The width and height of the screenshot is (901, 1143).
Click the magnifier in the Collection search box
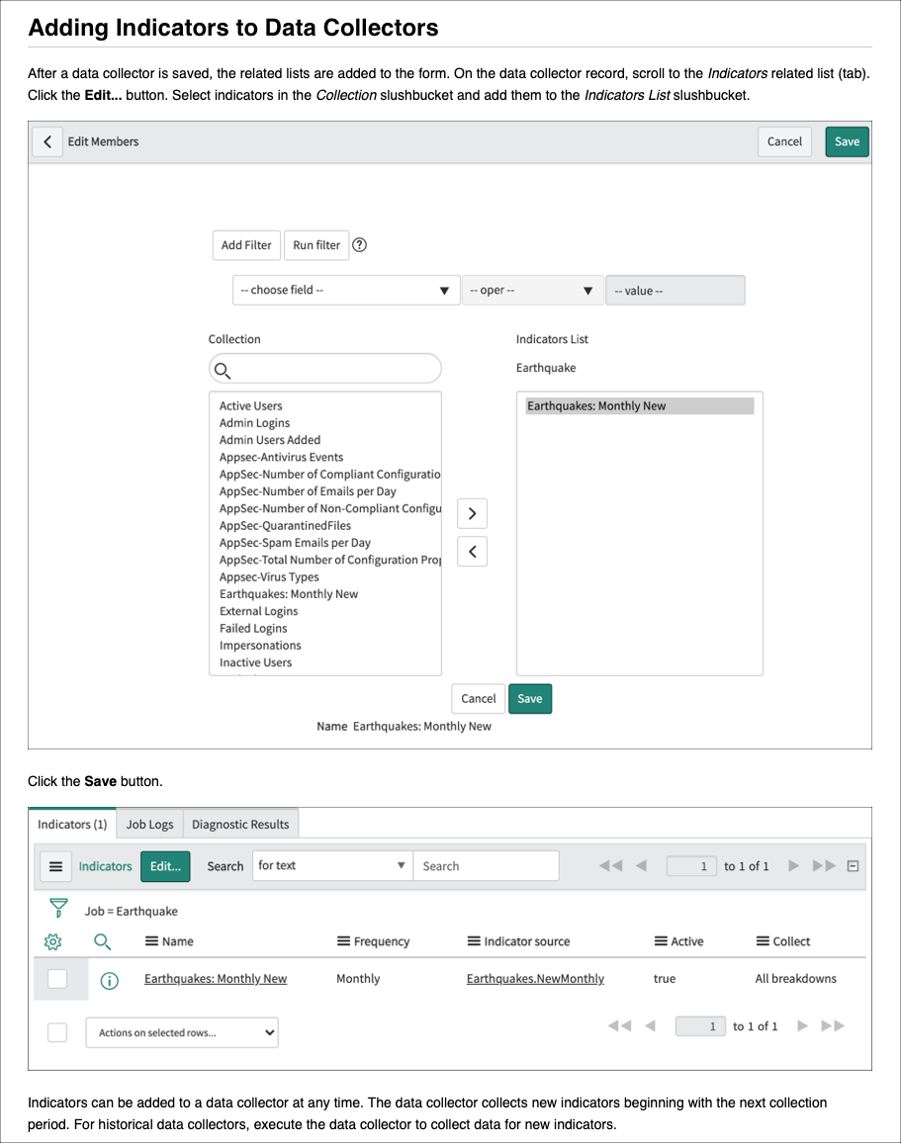point(223,370)
